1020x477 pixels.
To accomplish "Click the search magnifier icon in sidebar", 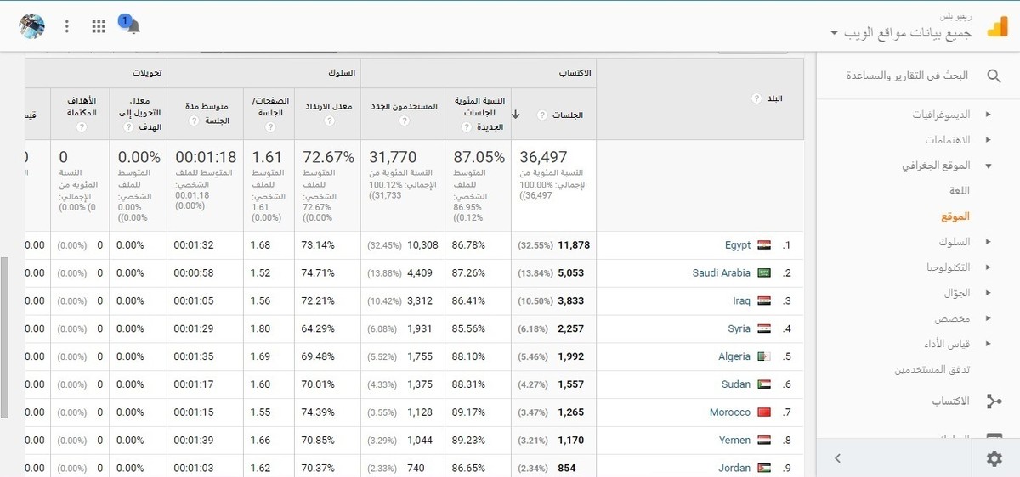I will click(x=994, y=76).
